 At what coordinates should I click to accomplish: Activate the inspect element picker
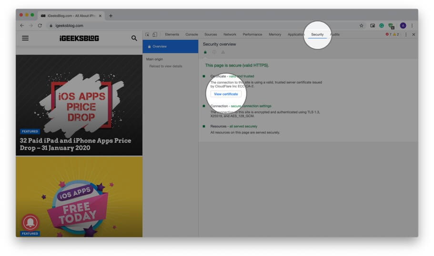(x=147, y=35)
